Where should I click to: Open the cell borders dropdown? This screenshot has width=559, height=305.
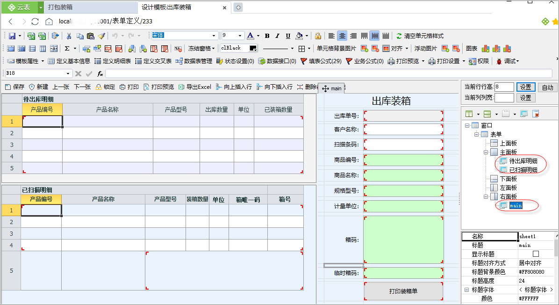(309, 48)
